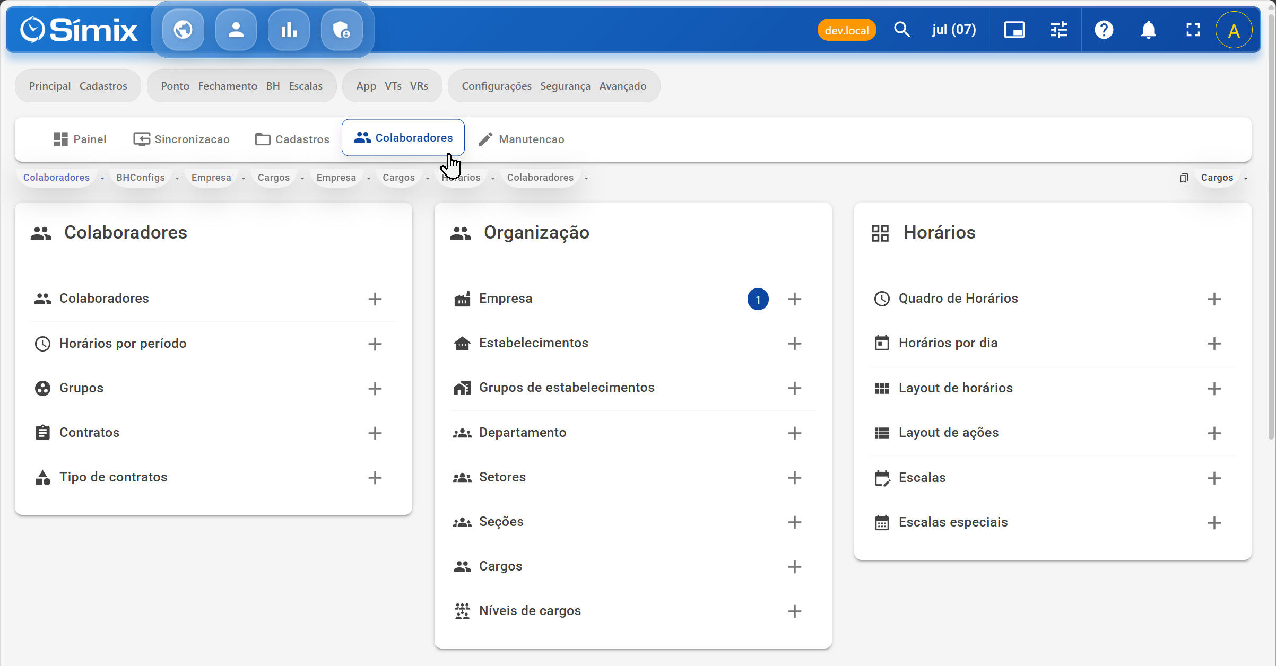Click picture-in-picture window icon in header
Image resolution: width=1276 pixels, height=666 pixels.
[1014, 30]
